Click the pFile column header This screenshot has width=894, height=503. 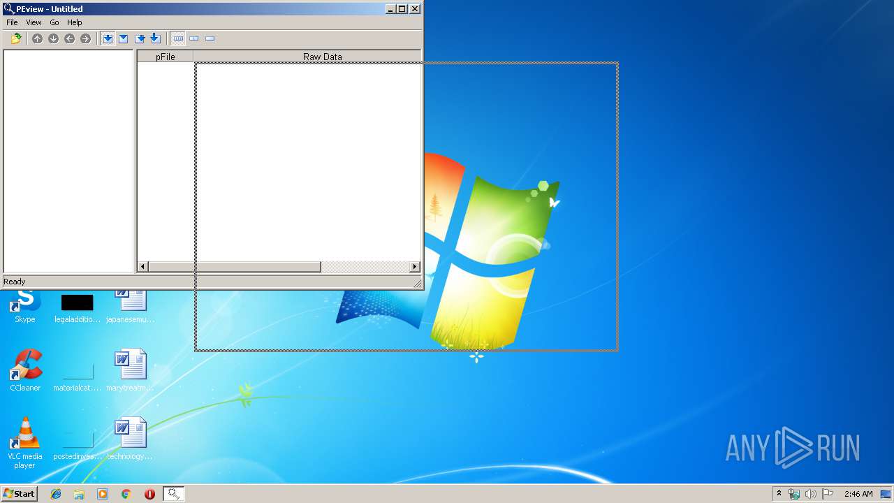[165, 57]
